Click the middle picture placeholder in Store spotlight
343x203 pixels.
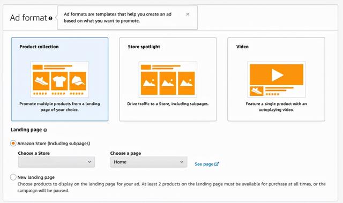pyautogui.click(x=168, y=83)
